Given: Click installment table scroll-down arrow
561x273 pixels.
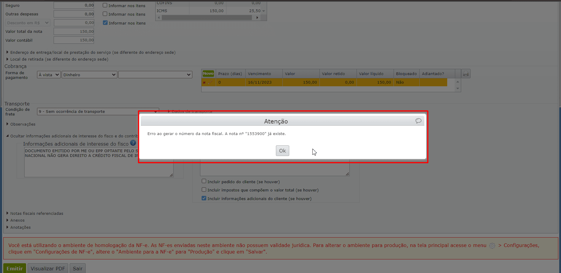Looking at the screenshot, I should pyautogui.click(x=458, y=88).
